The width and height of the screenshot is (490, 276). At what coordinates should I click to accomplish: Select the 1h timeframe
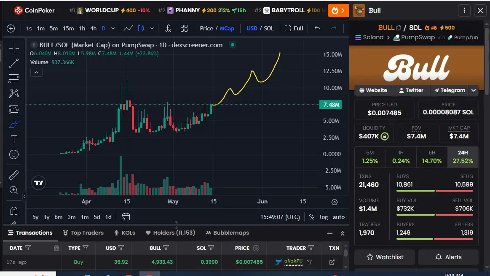(82, 28)
